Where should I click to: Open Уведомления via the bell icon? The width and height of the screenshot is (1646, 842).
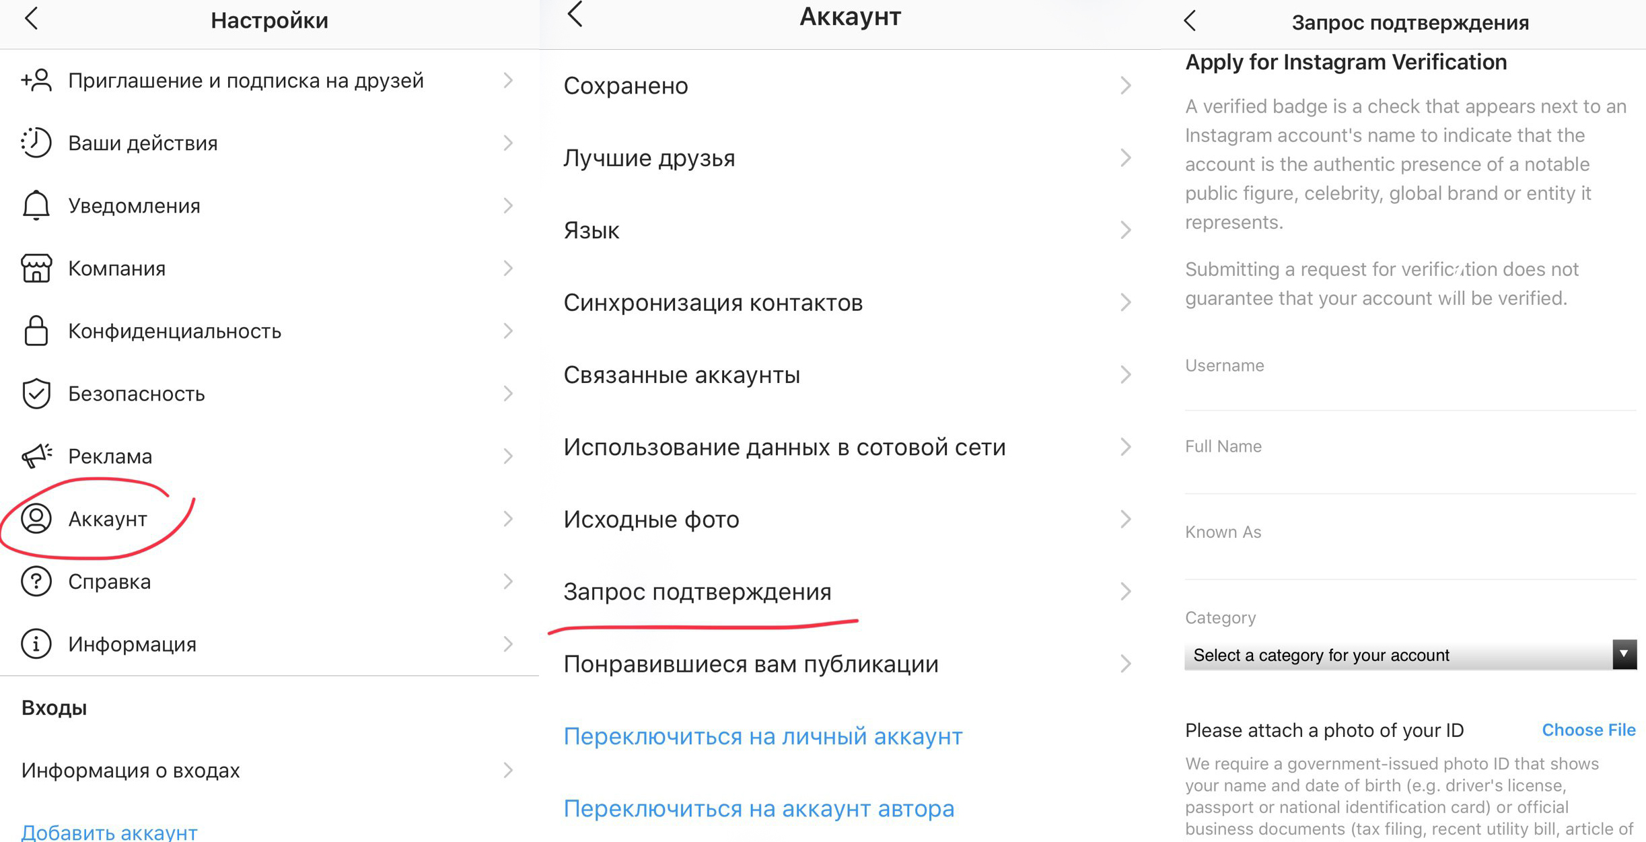pyautogui.click(x=35, y=205)
